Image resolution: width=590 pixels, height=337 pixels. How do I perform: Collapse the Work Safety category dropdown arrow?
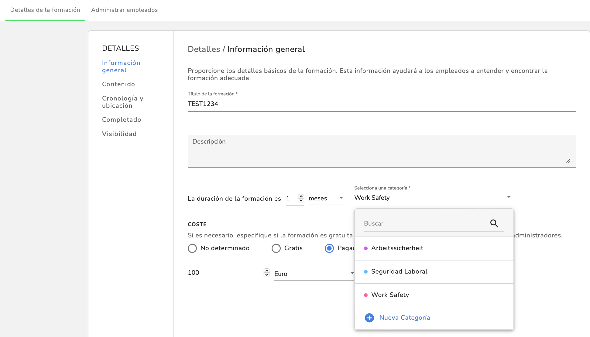click(x=509, y=197)
